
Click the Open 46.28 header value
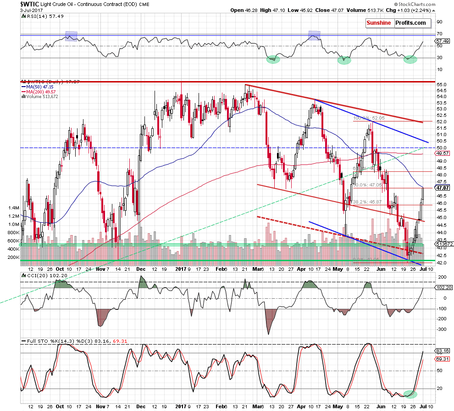(244, 10)
